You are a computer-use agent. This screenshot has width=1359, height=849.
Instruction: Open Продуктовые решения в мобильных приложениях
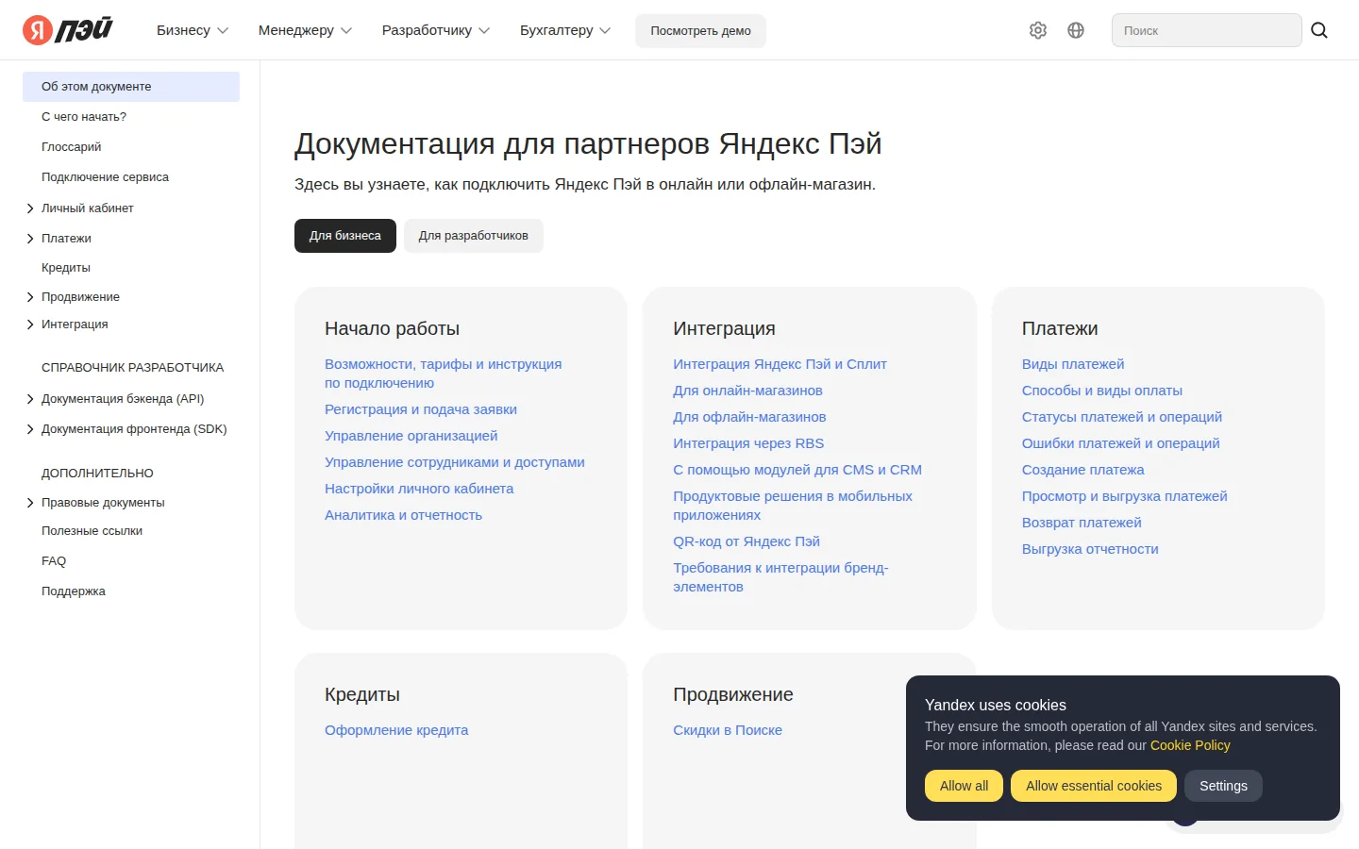coord(793,506)
